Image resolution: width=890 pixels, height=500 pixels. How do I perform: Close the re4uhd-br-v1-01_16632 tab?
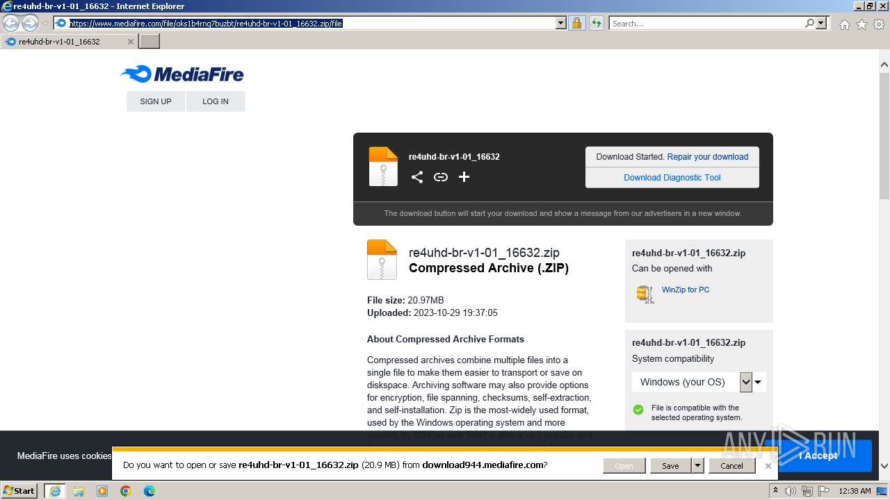[x=131, y=42]
